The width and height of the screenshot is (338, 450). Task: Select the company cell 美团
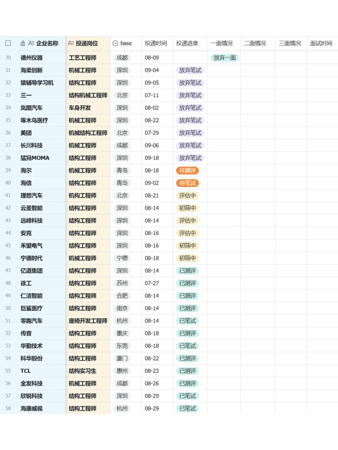pos(41,133)
